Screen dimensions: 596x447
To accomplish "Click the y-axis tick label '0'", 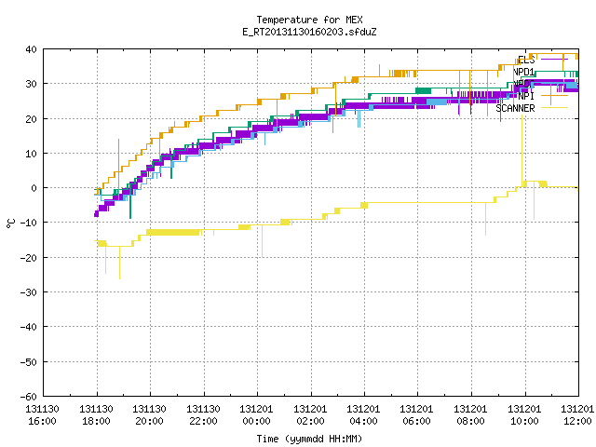I will (34, 188).
